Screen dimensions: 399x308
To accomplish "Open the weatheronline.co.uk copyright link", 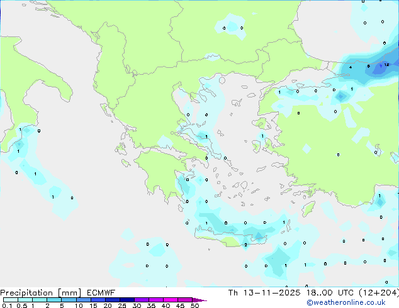I will pos(346,302).
